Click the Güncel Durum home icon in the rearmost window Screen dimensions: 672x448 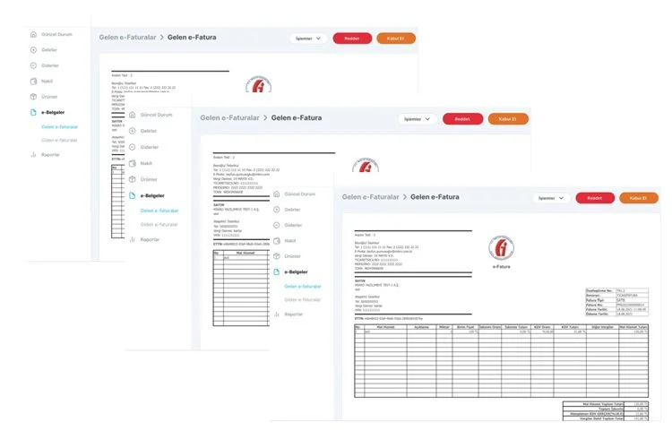33,35
